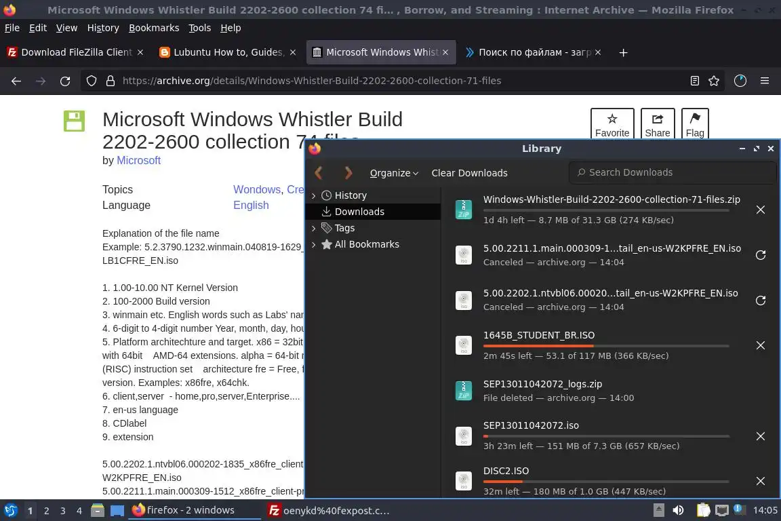Go back in Library window
The height and width of the screenshot is (521, 781).
[x=319, y=173]
